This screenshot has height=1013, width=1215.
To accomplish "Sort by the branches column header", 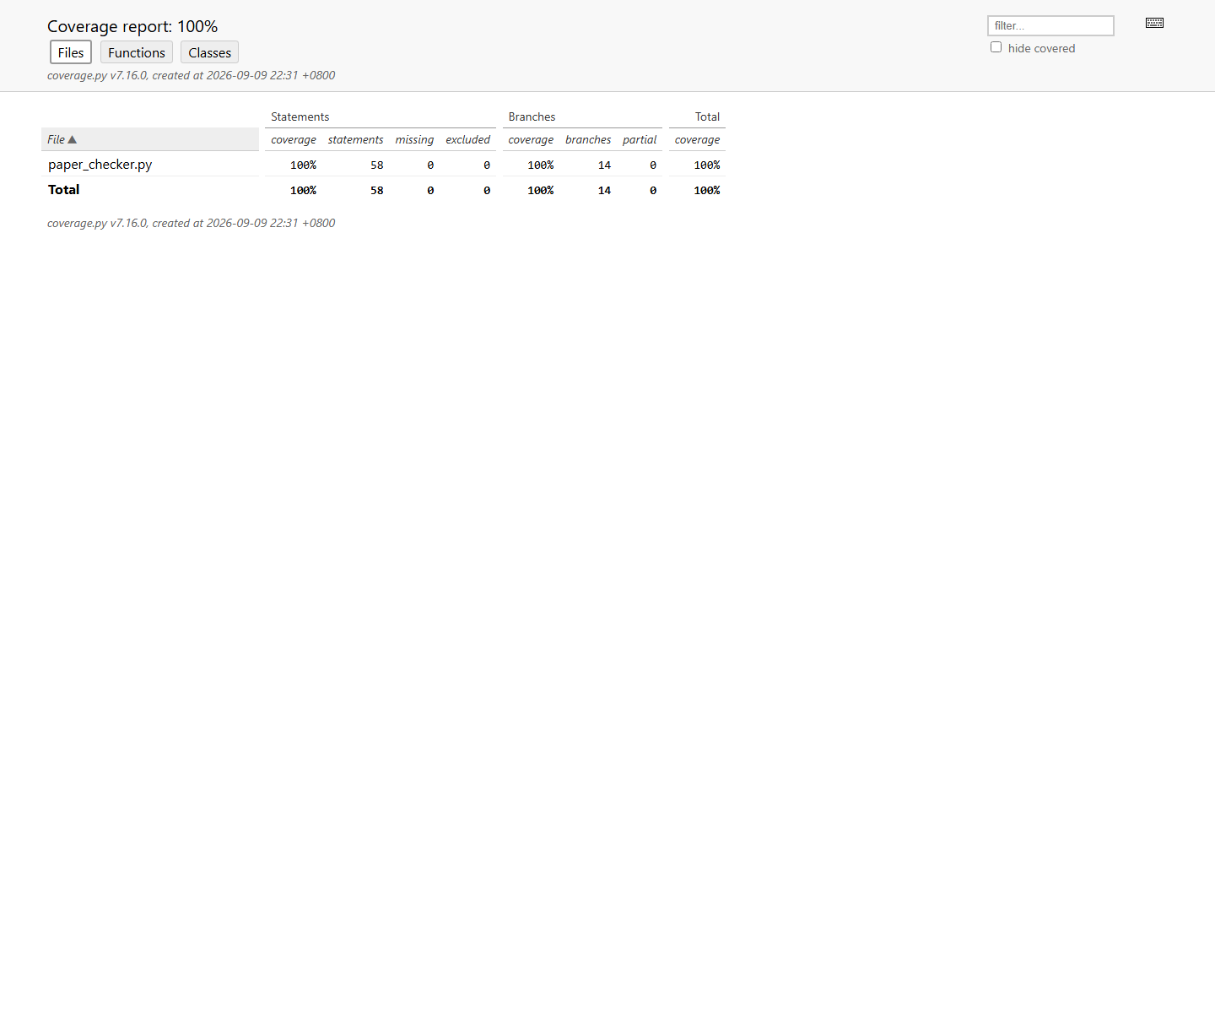I will (588, 139).
